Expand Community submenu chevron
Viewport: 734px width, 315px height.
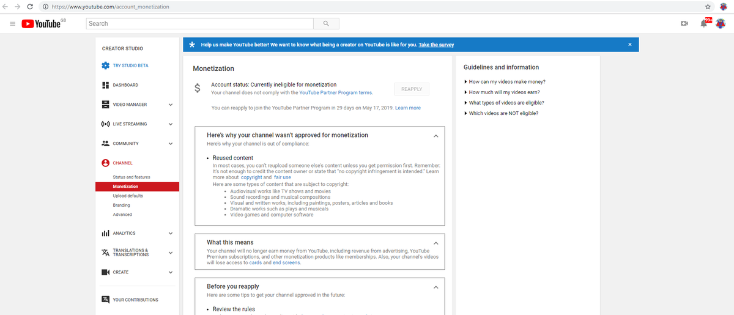(x=171, y=144)
